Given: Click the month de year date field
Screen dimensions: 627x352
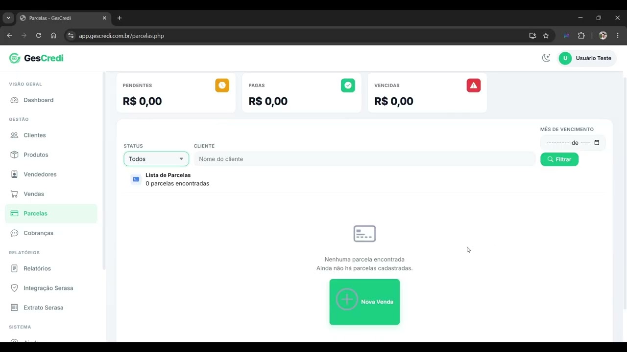Looking at the screenshot, I should [x=573, y=143].
